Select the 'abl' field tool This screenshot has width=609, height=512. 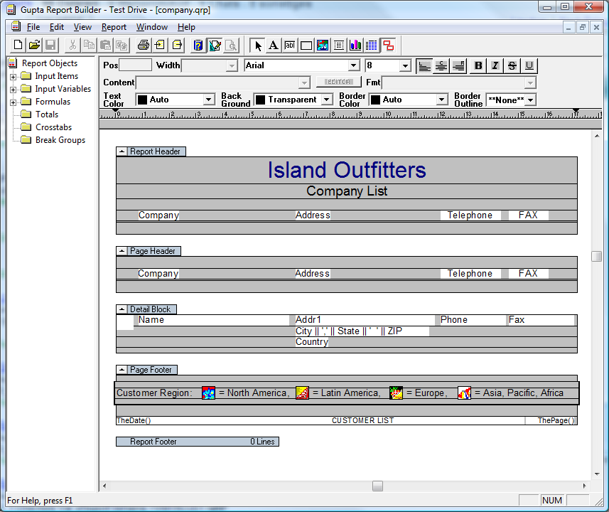pyautogui.click(x=290, y=46)
